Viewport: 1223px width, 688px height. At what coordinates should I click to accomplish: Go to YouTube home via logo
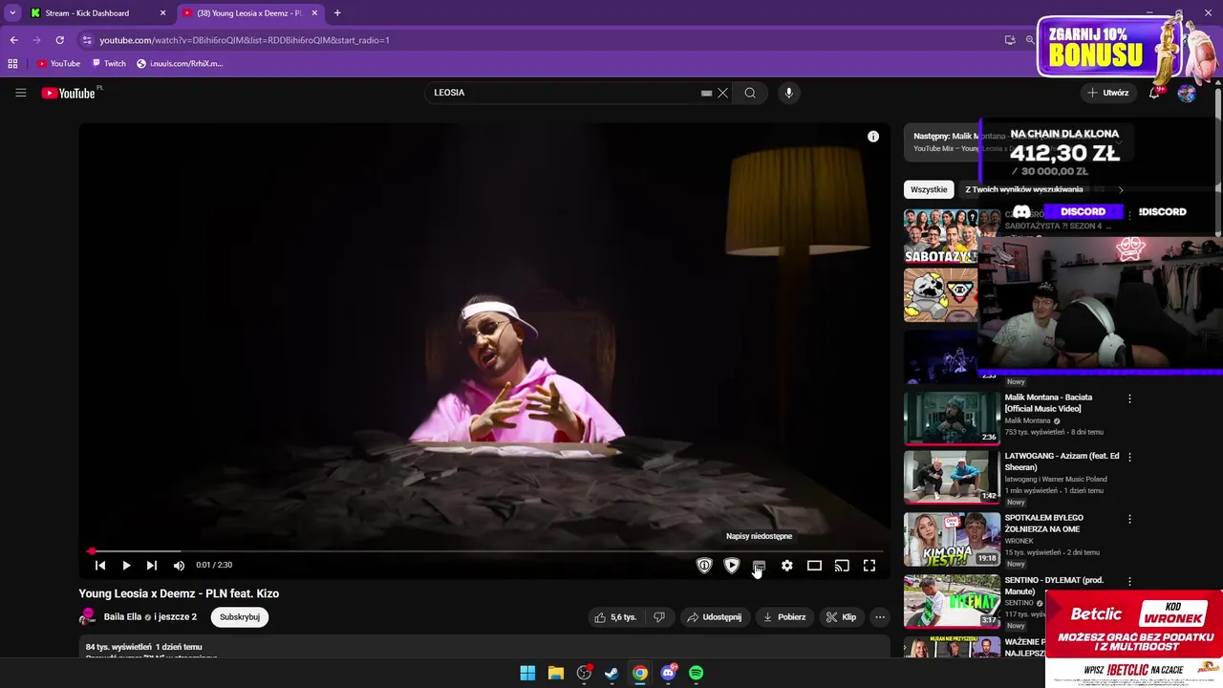(69, 93)
